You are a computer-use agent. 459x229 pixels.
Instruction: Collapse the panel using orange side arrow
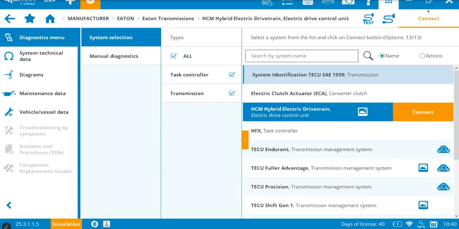click(x=245, y=140)
